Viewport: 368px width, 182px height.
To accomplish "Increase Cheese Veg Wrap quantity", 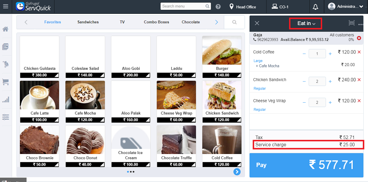I will point(330,102).
